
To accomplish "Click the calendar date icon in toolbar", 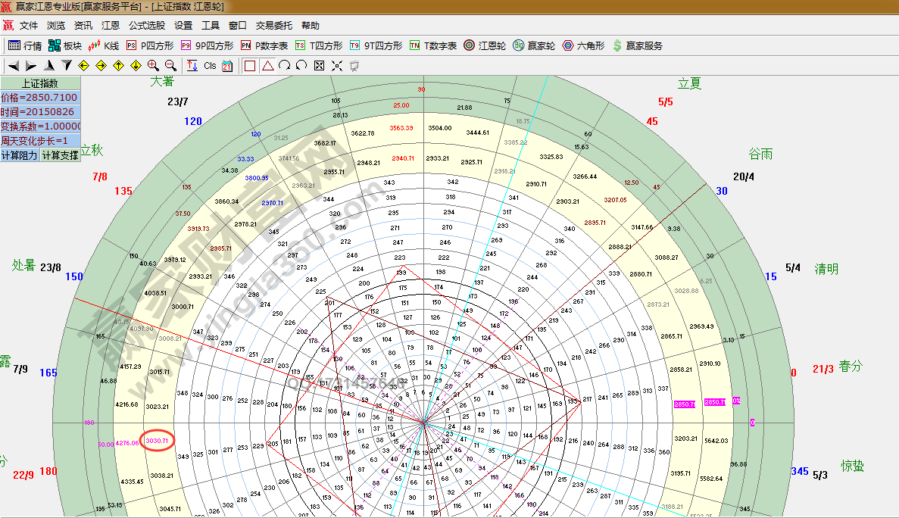I will (227, 66).
